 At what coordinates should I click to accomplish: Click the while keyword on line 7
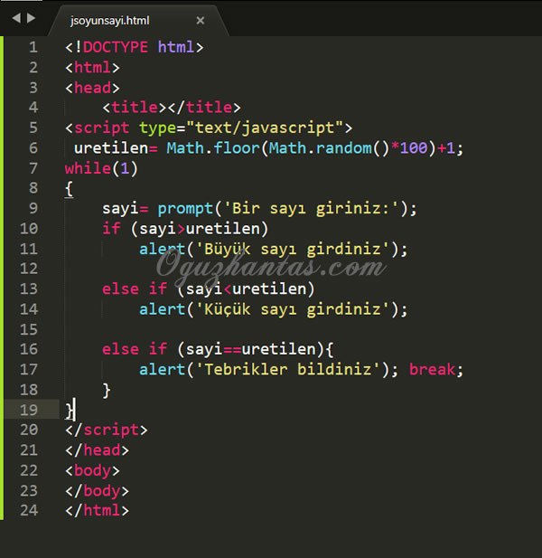point(89,168)
